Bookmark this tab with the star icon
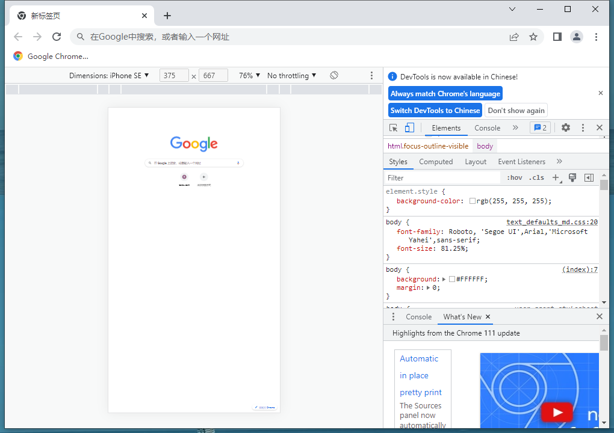 [x=533, y=37]
